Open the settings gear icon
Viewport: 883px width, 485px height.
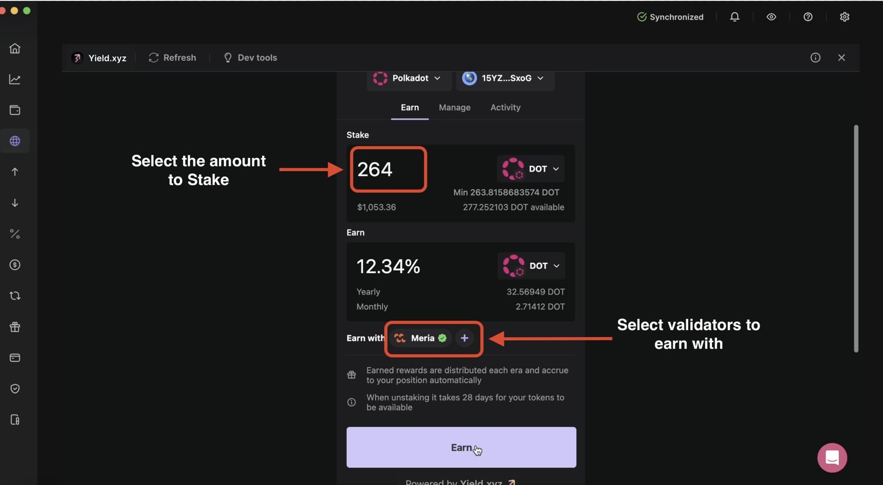(844, 17)
